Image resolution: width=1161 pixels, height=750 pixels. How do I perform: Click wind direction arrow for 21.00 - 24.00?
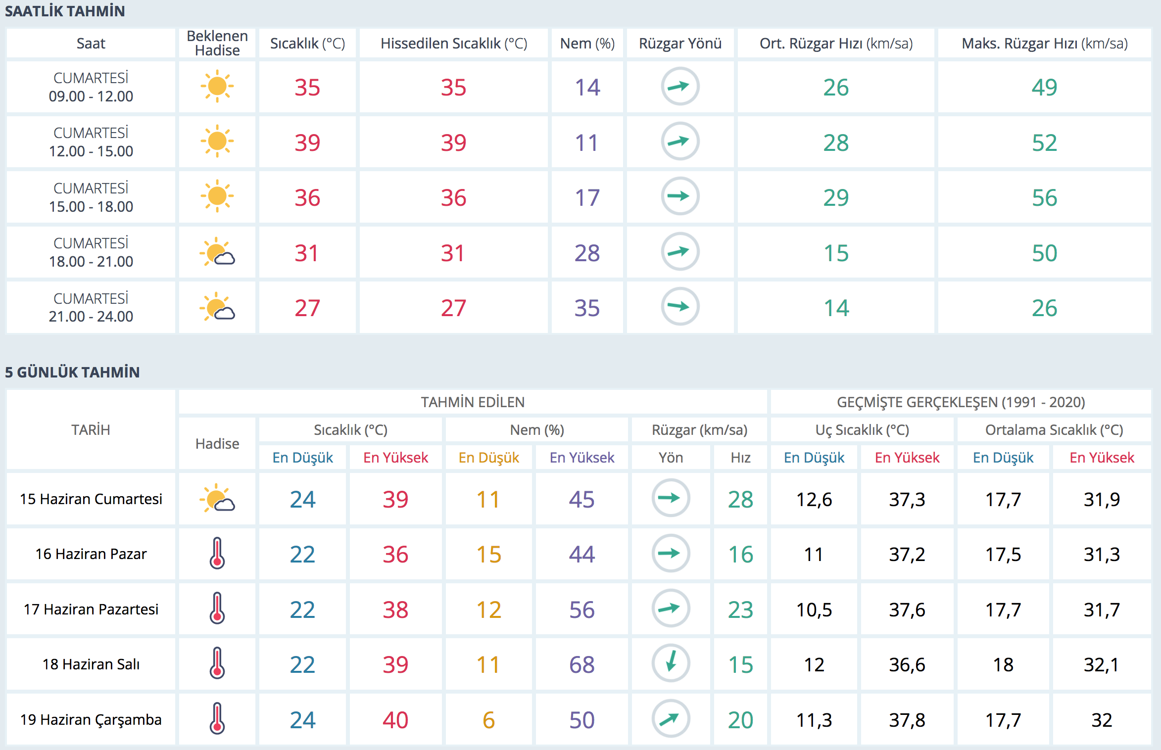click(x=680, y=307)
